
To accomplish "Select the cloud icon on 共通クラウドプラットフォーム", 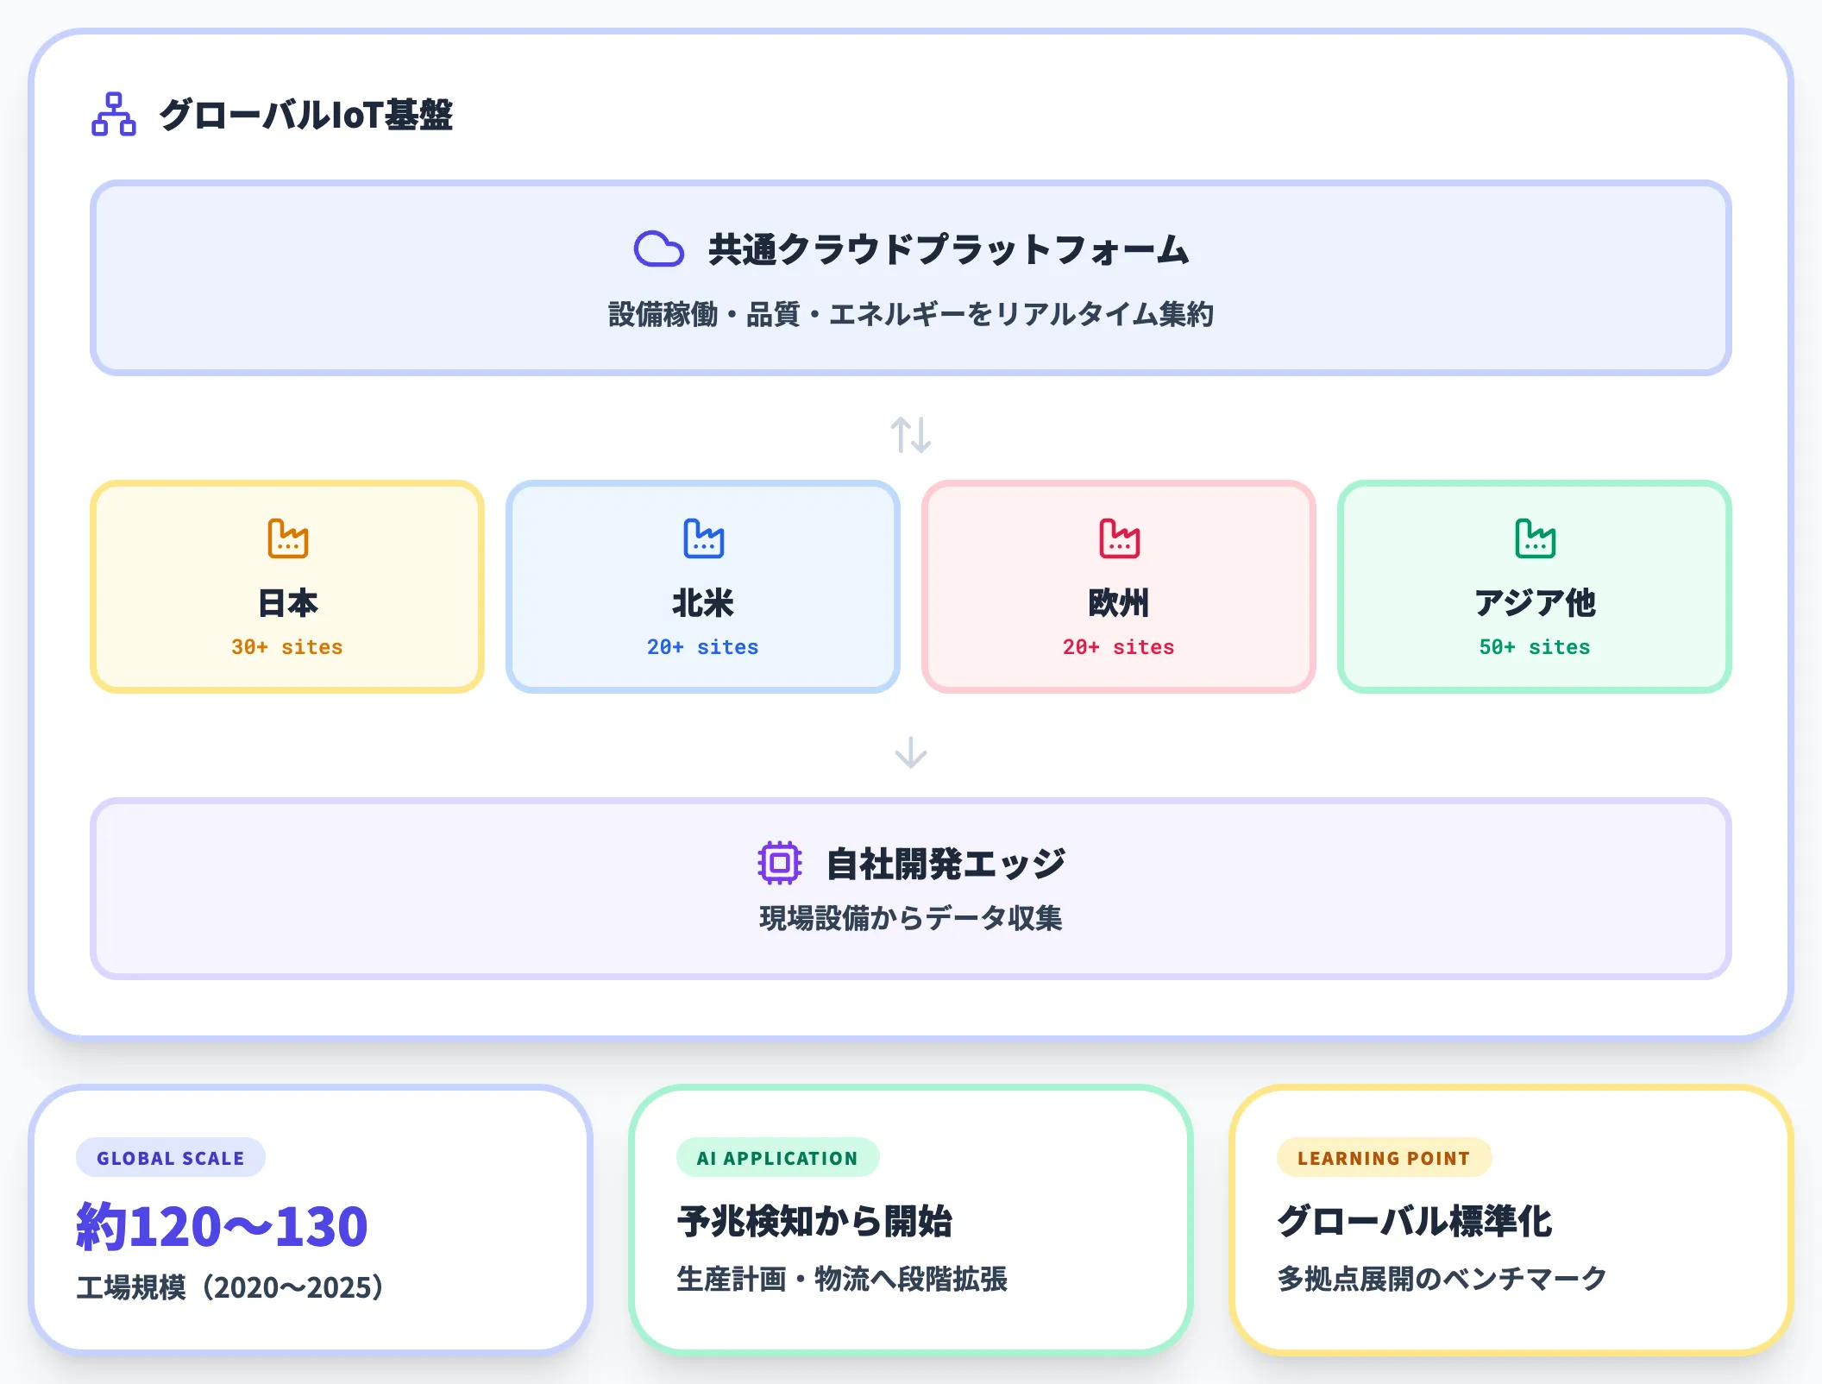I will [660, 250].
